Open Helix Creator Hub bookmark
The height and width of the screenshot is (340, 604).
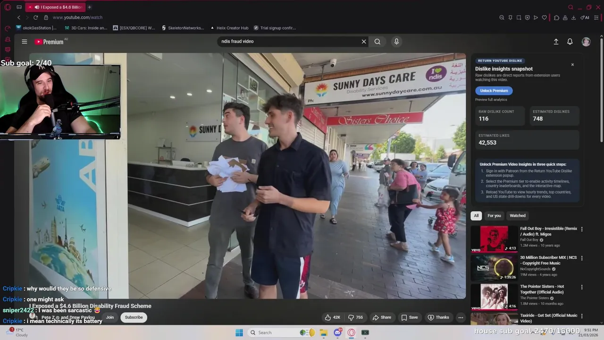tap(229, 28)
